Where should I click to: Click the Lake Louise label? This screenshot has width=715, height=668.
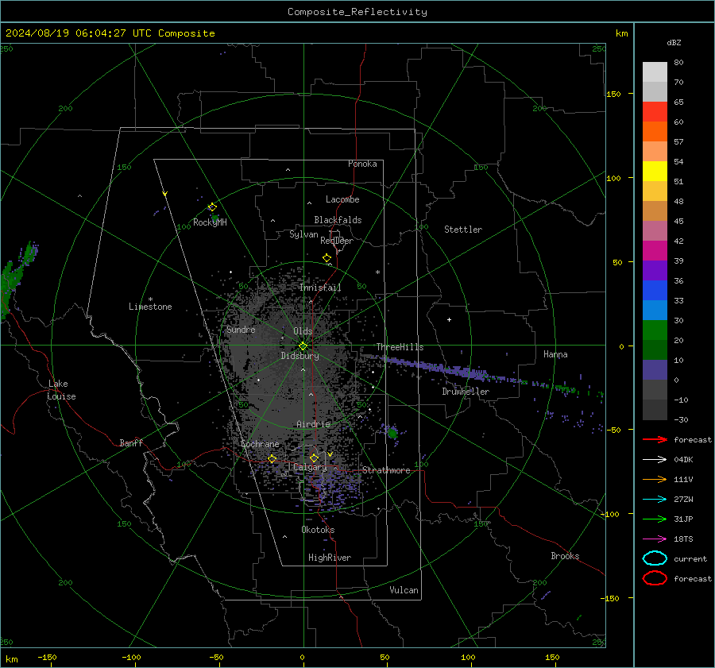tap(61, 390)
